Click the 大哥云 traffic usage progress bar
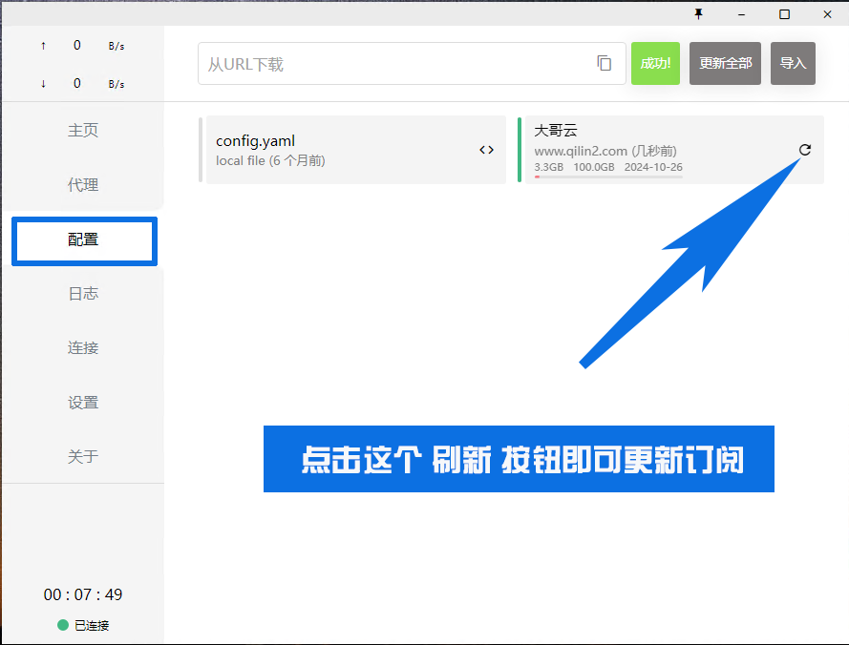849x645 pixels. (607, 177)
